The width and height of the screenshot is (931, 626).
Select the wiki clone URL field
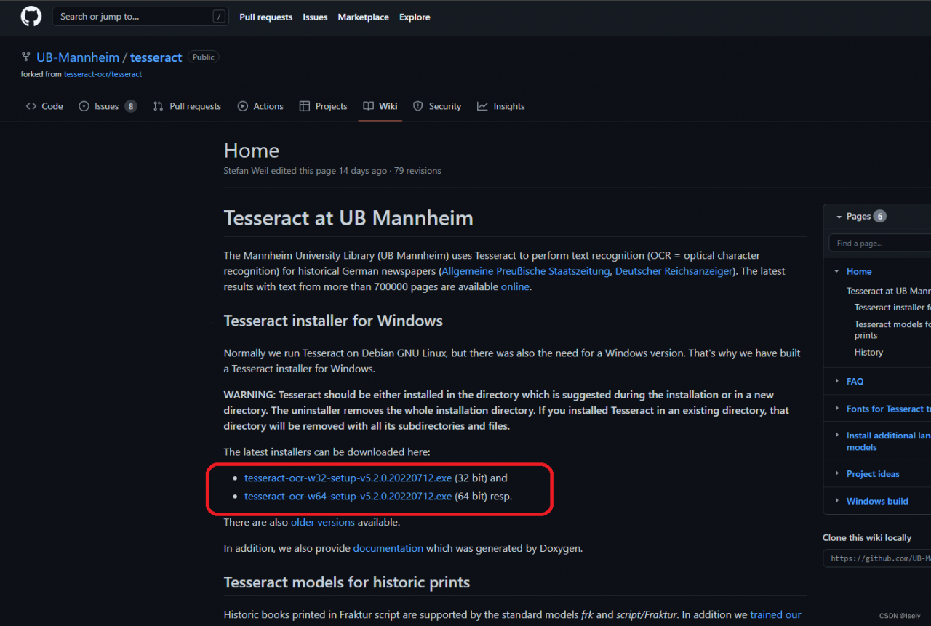(877, 558)
